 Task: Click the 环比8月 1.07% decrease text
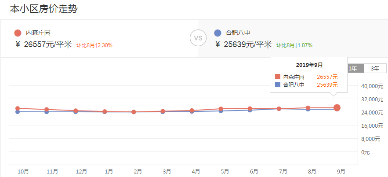pyautogui.click(x=294, y=45)
